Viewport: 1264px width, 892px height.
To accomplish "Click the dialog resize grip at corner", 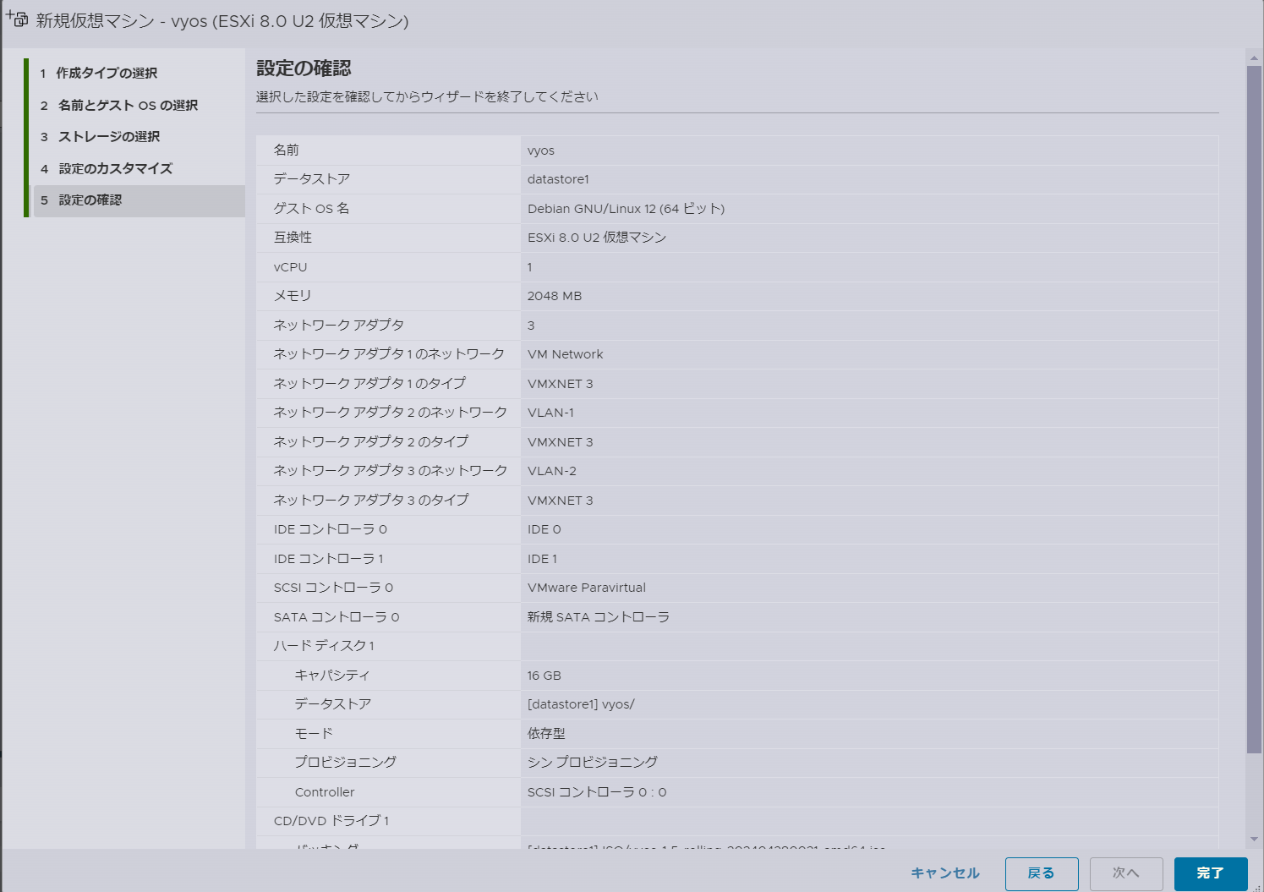I will click(1256, 886).
